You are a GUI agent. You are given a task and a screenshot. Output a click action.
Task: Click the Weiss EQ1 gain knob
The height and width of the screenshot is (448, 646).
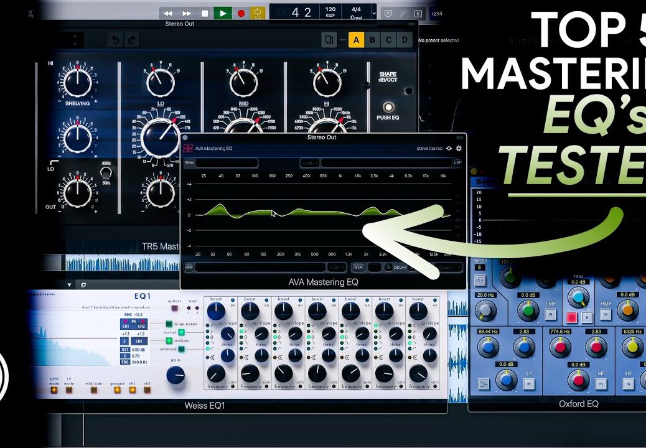176,375
